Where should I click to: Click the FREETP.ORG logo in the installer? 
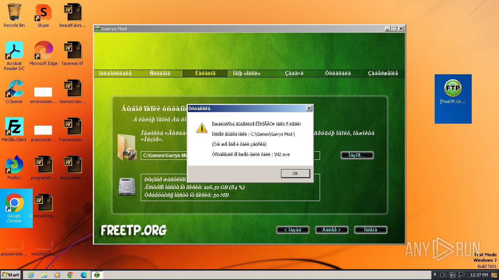[x=134, y=230]
